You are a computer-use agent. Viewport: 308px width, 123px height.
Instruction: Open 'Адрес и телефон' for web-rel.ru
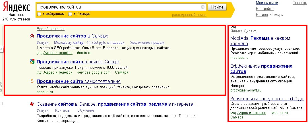point(252,113)
